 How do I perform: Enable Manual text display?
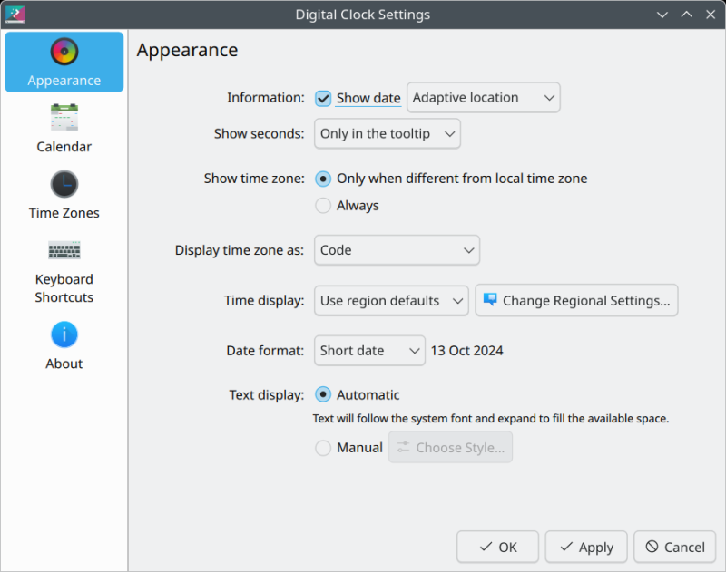pos(323,447)
